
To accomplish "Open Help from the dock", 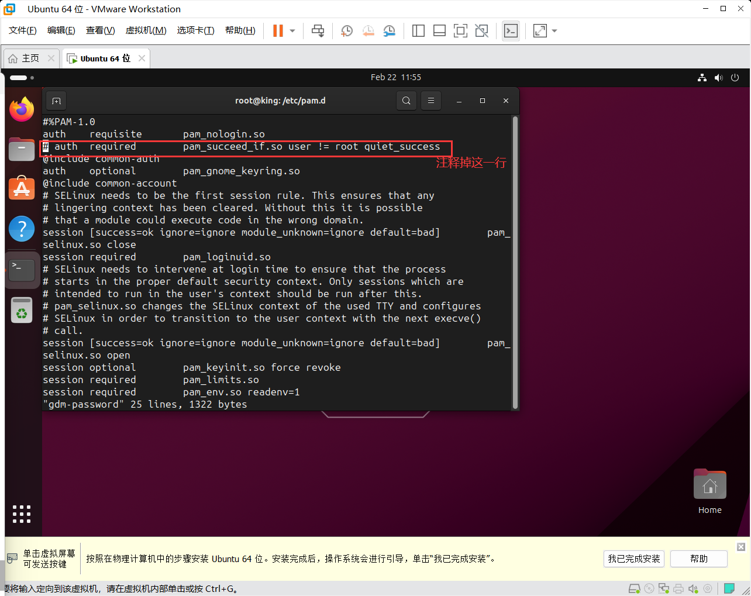I will pos(22,229).
